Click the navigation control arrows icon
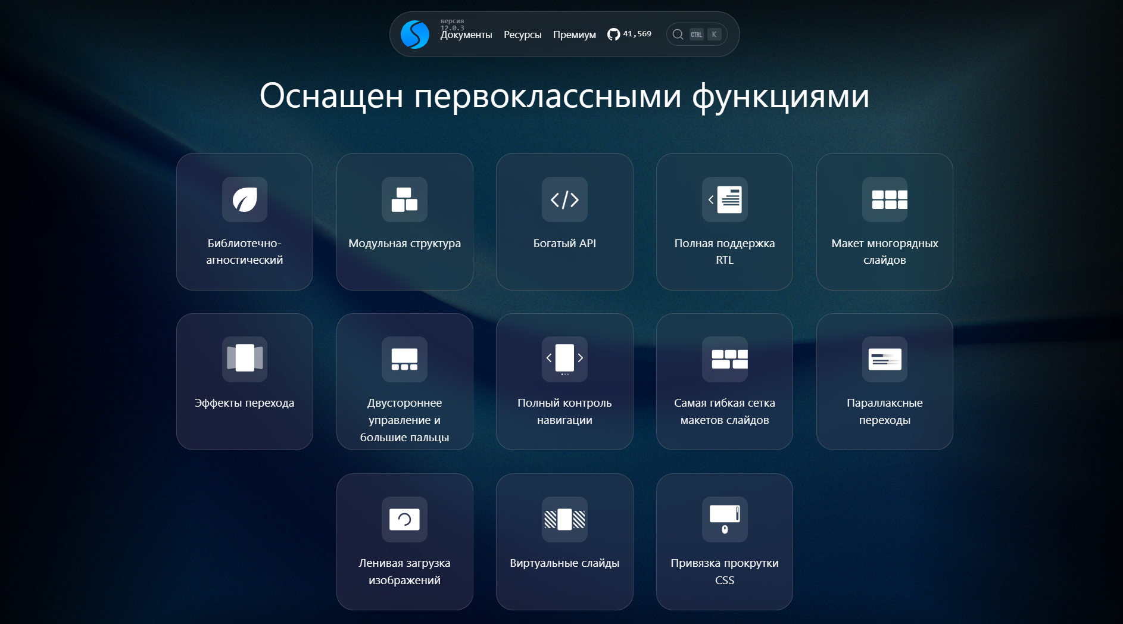The height and width of the screenshot is (624, 1123). point(564,359)
